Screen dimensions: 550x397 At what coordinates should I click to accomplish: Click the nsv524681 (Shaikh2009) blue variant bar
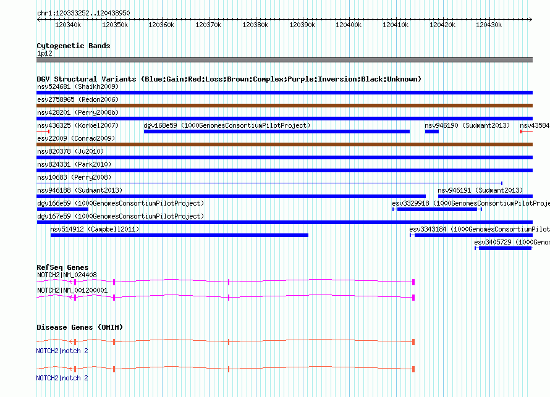click(x=284, y=93)
